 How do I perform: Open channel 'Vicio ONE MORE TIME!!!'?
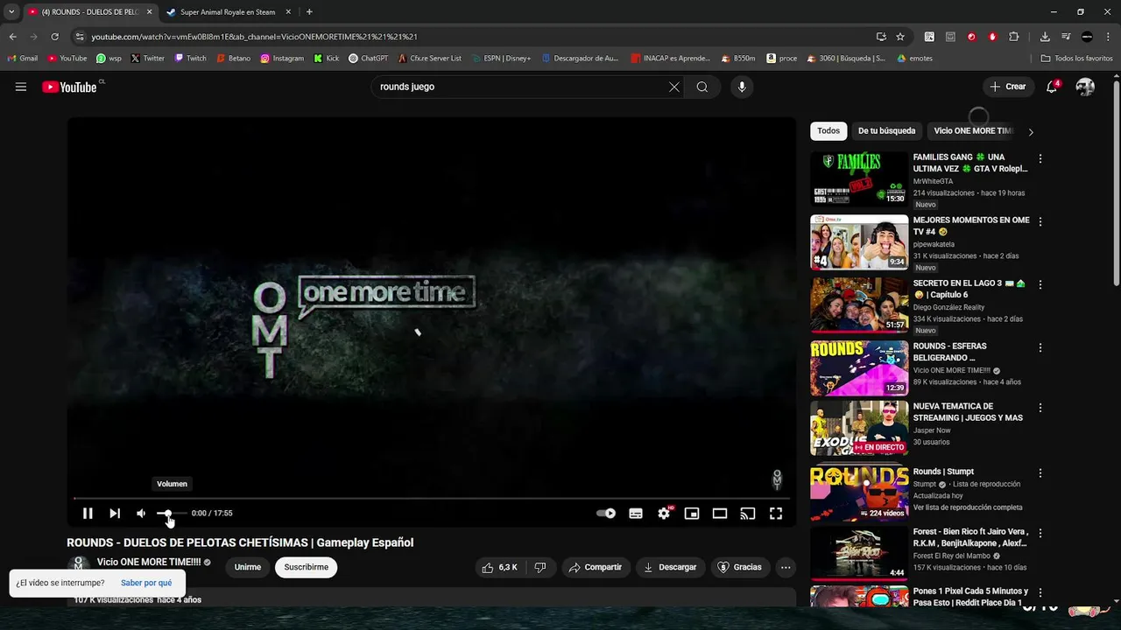click(149, 563)
